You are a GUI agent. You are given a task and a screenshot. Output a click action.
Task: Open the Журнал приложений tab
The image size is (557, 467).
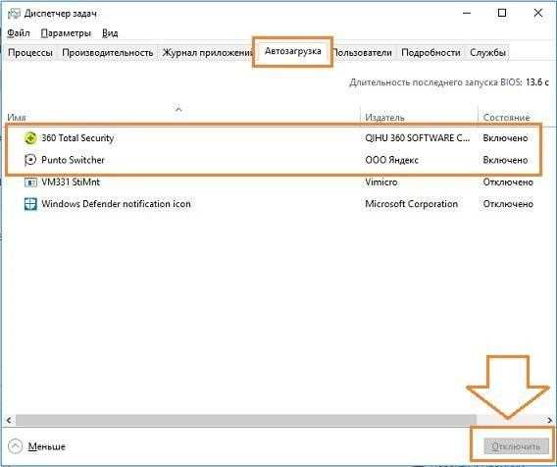coord(207,53)
